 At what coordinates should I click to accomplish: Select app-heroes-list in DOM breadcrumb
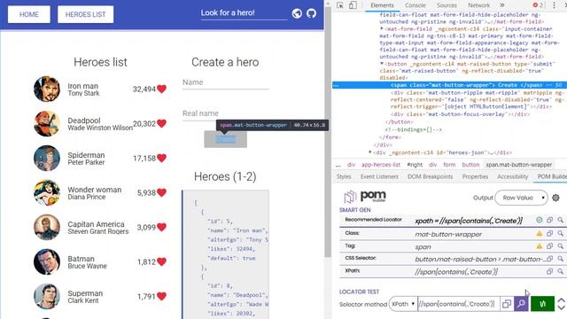tap(381, 165)
